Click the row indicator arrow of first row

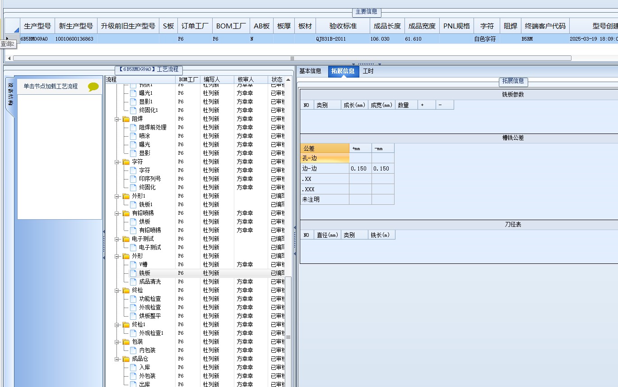[7, 39]
